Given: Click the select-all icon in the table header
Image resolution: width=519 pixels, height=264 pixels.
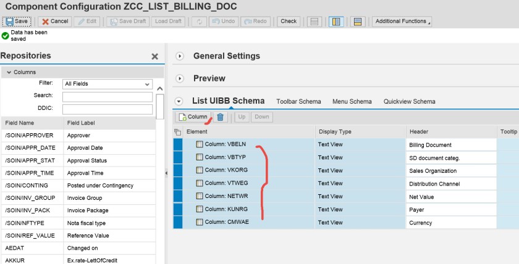Looking at the screenshot, I should tap(178, 132).
